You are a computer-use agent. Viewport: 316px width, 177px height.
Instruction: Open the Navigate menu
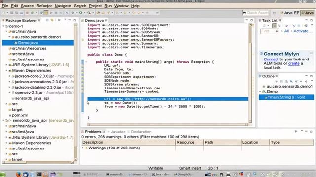(x=63, y=6)
